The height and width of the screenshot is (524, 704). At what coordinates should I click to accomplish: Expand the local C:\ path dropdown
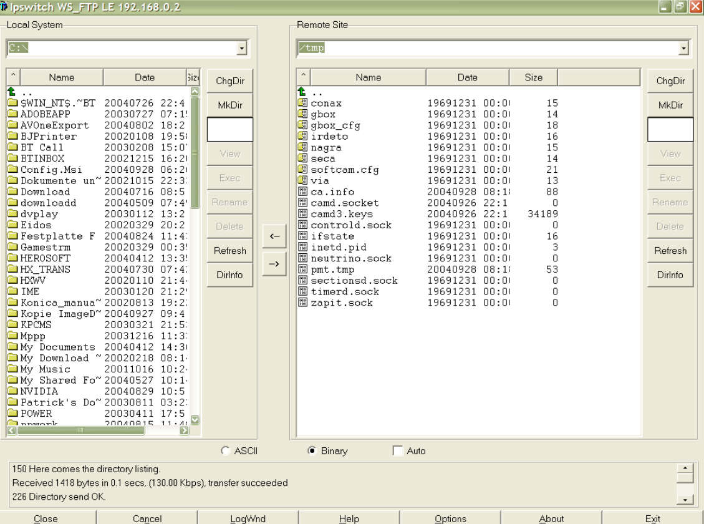(242, 48)
